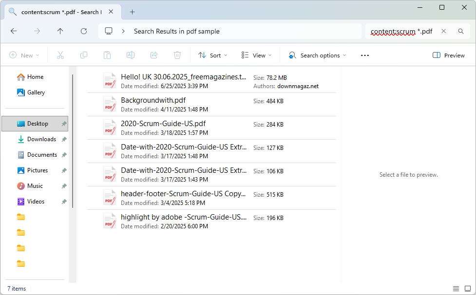Select Downloads in the sidebar
The width and height of the screenshot is (476, 295).
(x=41, y=139)
